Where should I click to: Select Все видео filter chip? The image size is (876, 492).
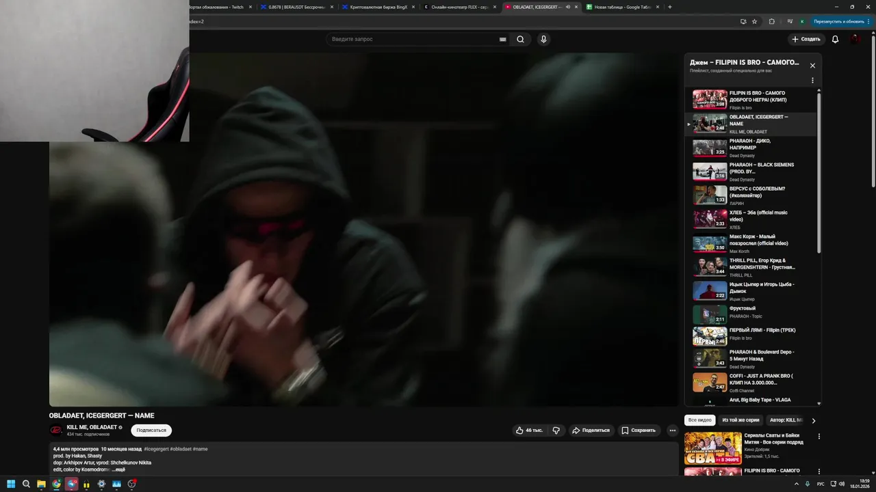699,420
